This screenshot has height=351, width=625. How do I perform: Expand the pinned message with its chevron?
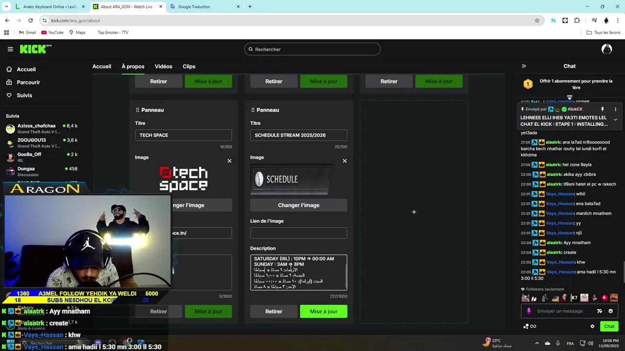pos(615,119)
